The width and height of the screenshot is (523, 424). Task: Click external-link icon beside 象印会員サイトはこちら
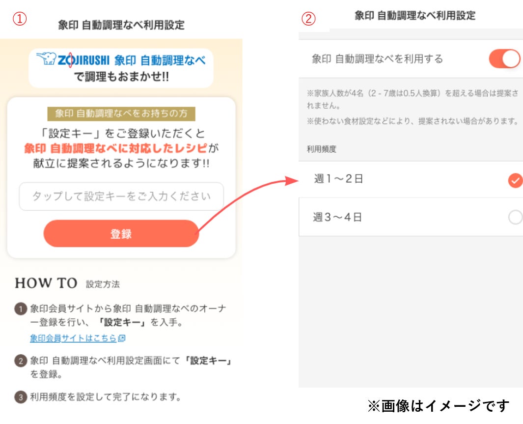122,338
